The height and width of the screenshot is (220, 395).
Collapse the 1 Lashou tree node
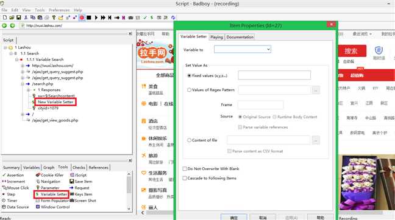[x=5, y=47]
